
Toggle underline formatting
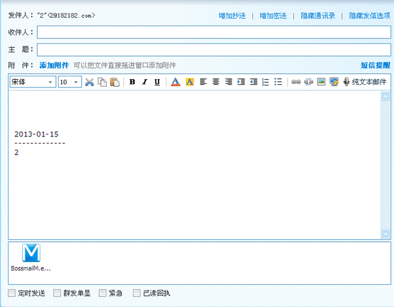tap(157, 82)
